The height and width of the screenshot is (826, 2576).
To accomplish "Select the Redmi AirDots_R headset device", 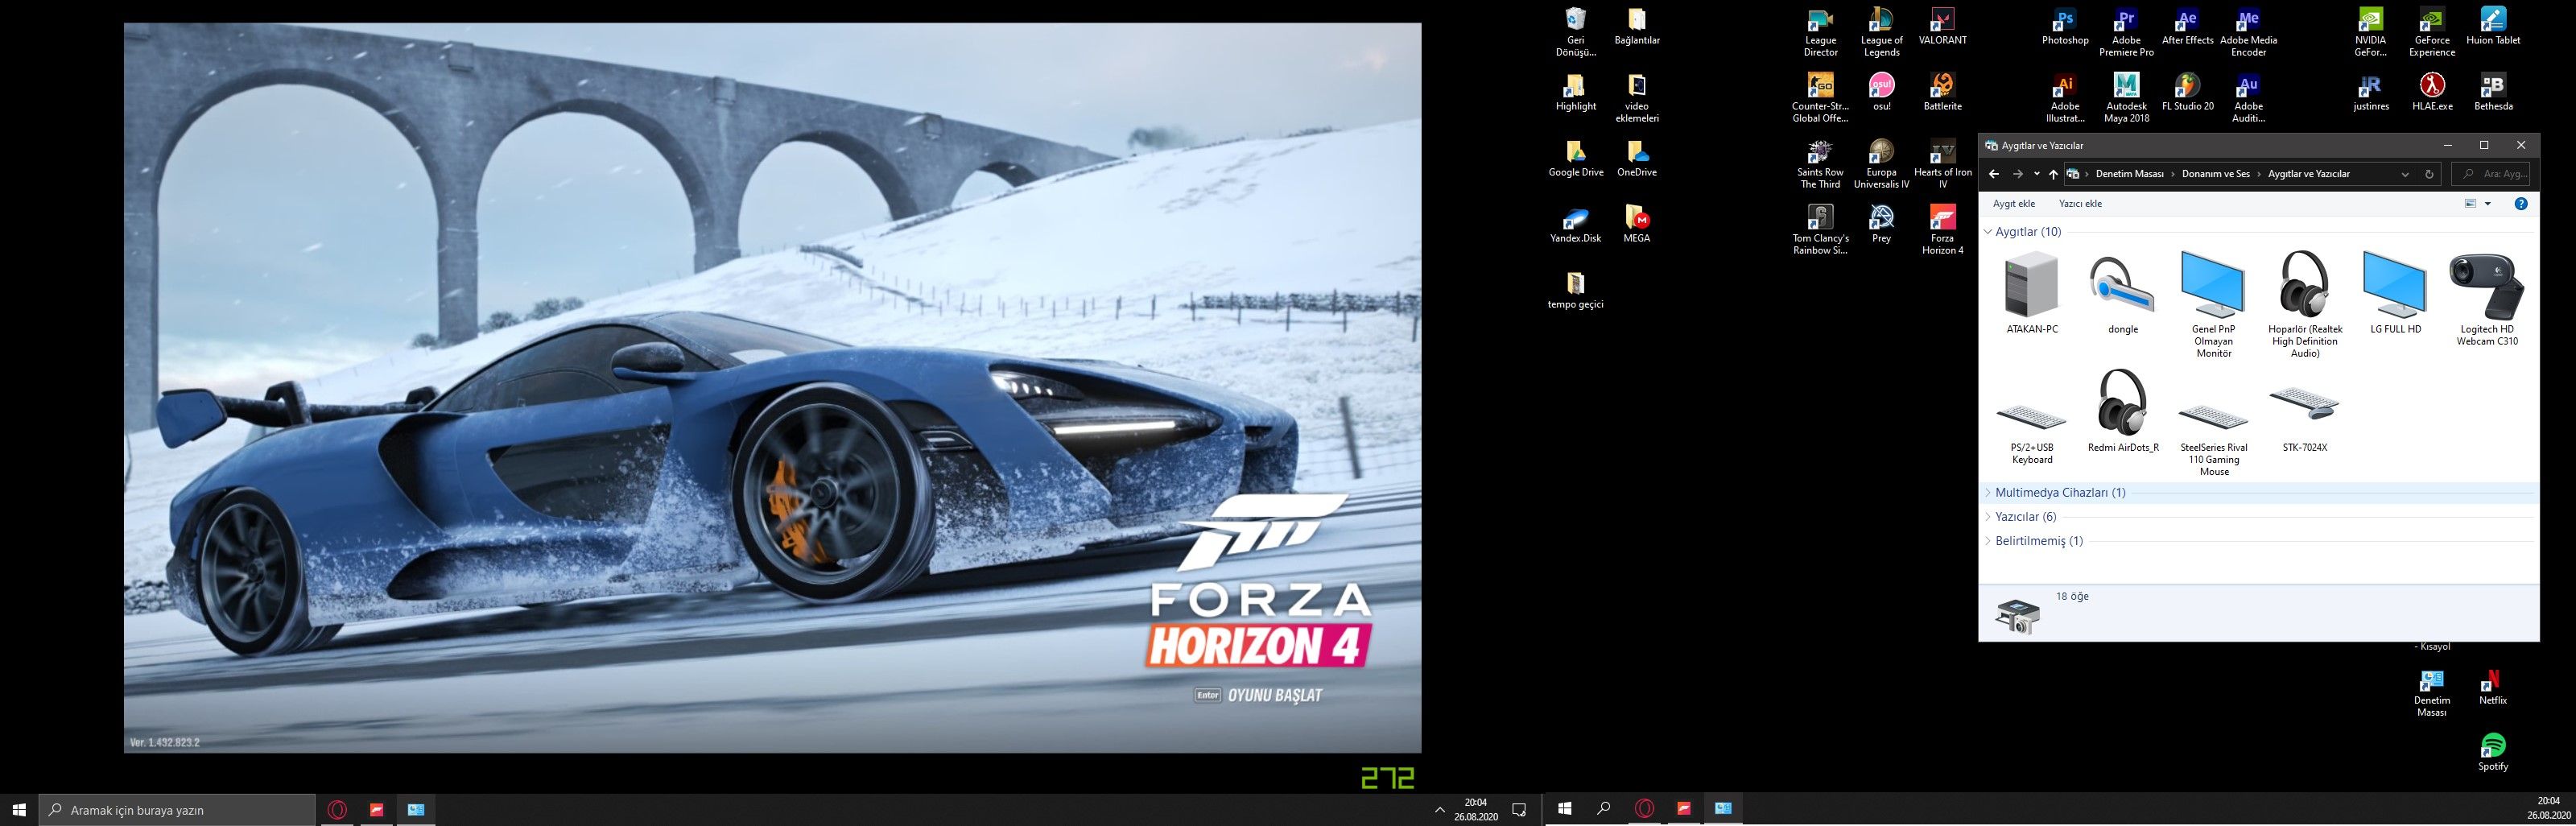I will (x=2123, y=411).
